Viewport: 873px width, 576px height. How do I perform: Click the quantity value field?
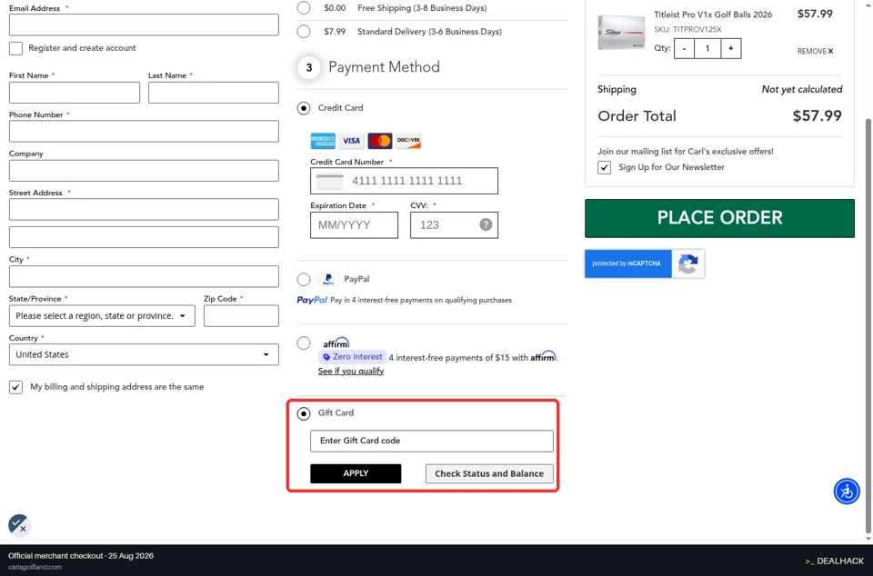tap(707, 48)
